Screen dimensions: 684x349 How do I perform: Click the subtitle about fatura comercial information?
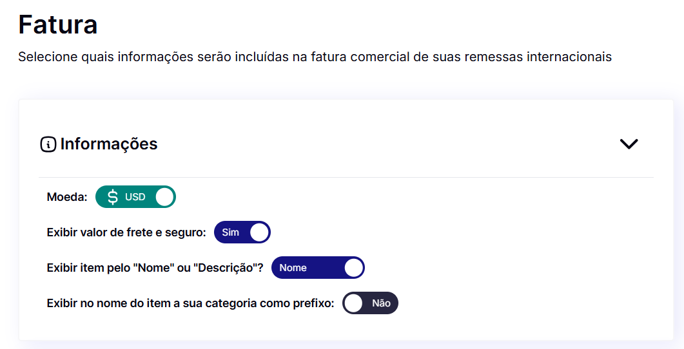(x=315, y=57)
